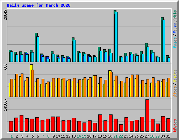Viewport: 179px width, 140px height.
Task: Click day label 12 on the axis
Action: (x=68, y=136)
